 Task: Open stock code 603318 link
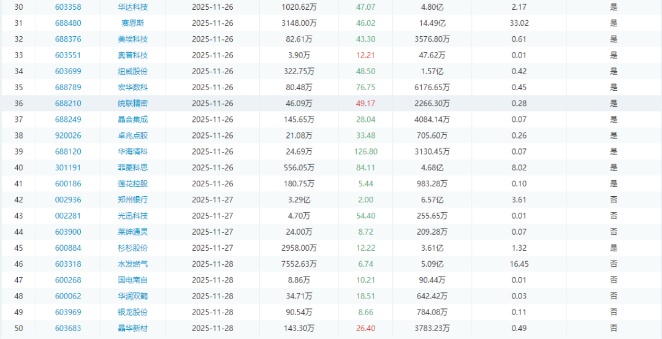pos(67,264)
